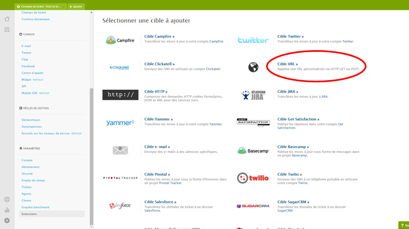Image resolution: width=409 pixels, height=229 pixels.
Task: Open the Home icon in left rail
Action: pyautogui.click(x=7, y=19)
